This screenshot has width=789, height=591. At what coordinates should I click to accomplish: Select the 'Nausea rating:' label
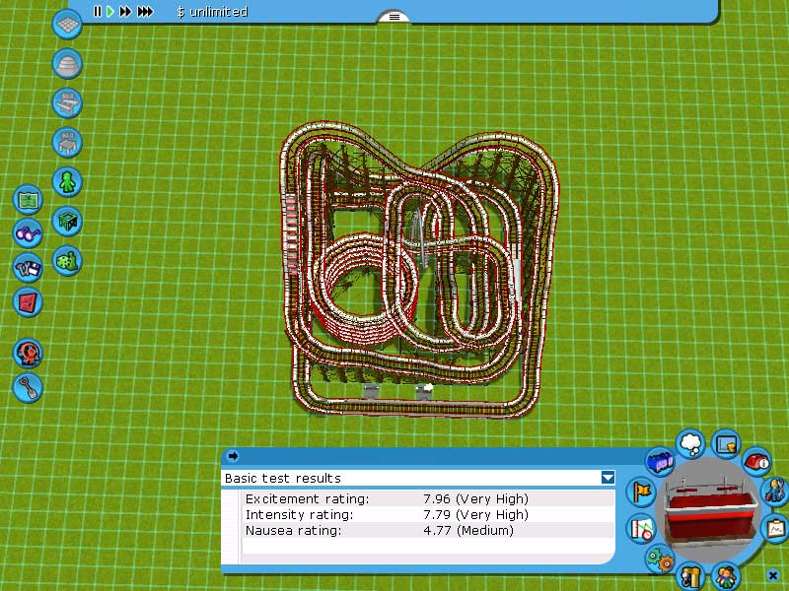coord(293,530)
